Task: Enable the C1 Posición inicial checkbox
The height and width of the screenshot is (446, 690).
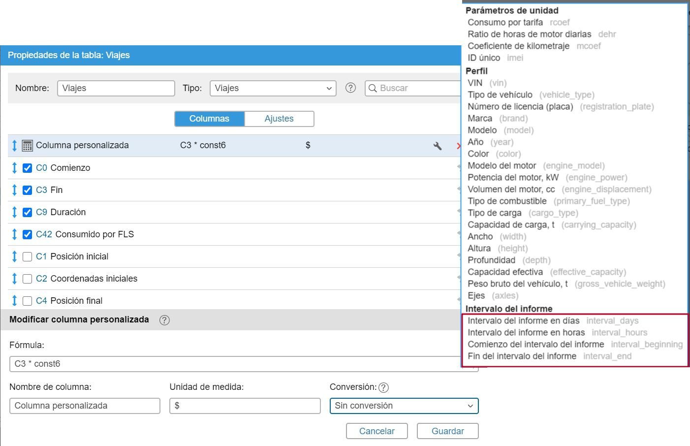Action: tap(28, 256)
